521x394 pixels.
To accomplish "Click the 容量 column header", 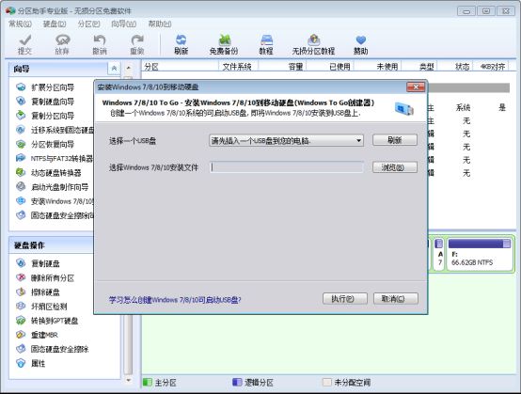I will click(x=281, y=67).
